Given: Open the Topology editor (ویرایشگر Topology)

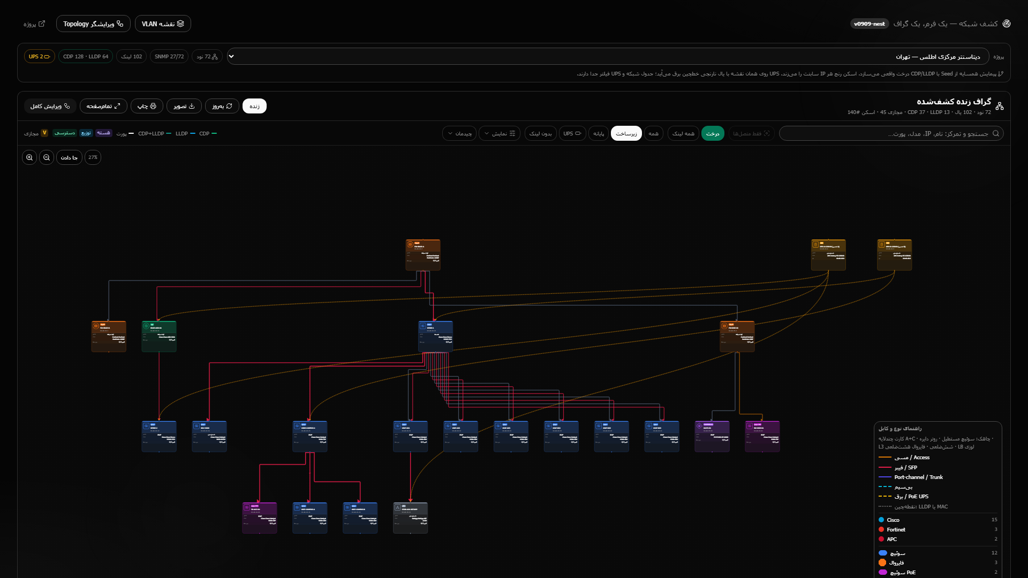Looking at the screenshot, I should tap(93, 24).
